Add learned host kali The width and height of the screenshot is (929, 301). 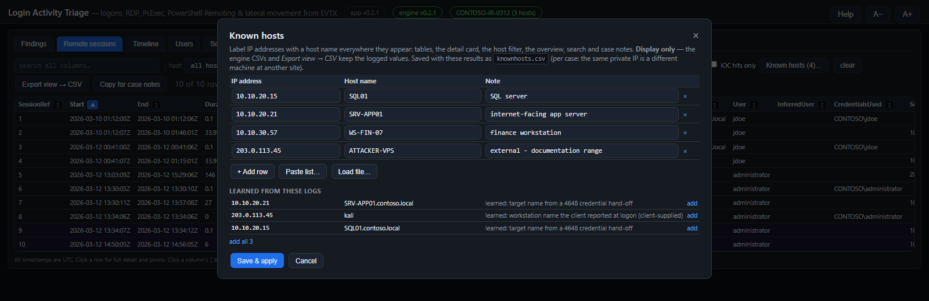pos(692,216)
